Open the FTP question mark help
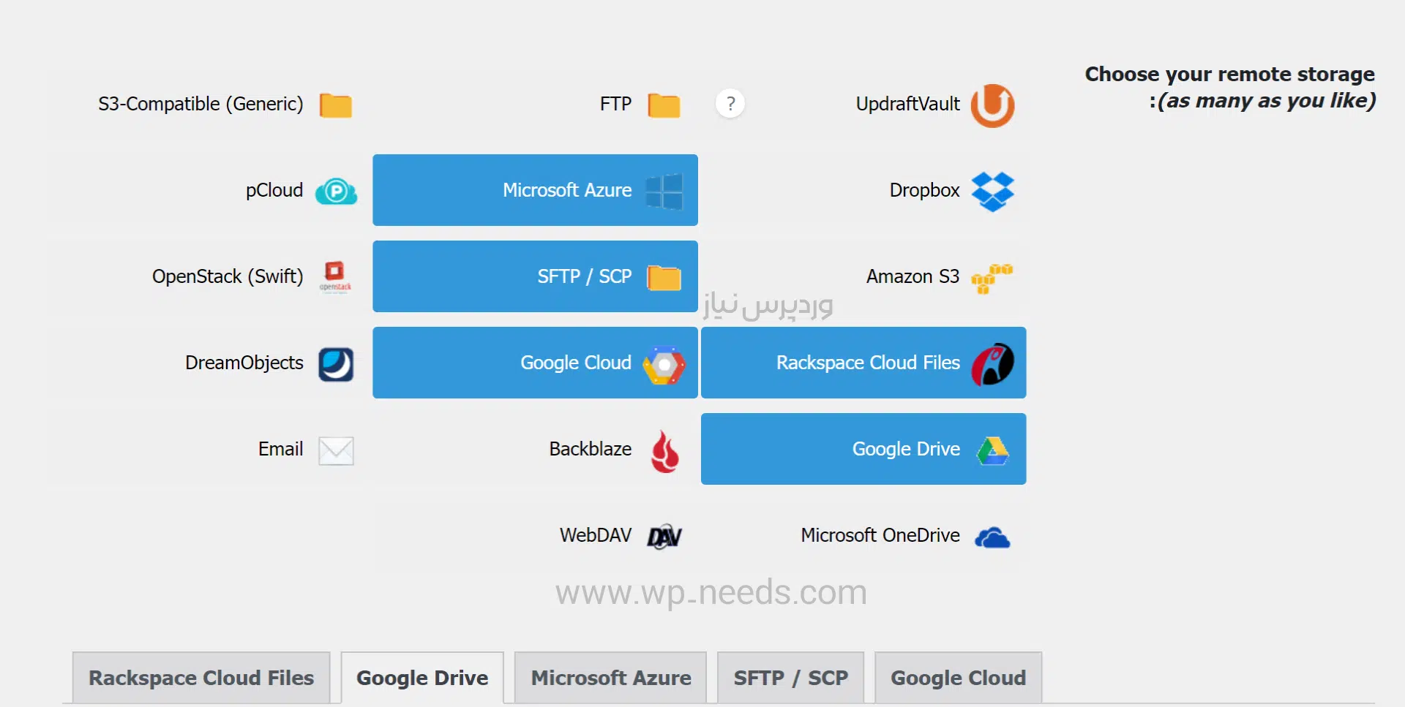Viewport: 1405px width, 707px height. click(x=730, y=104)
